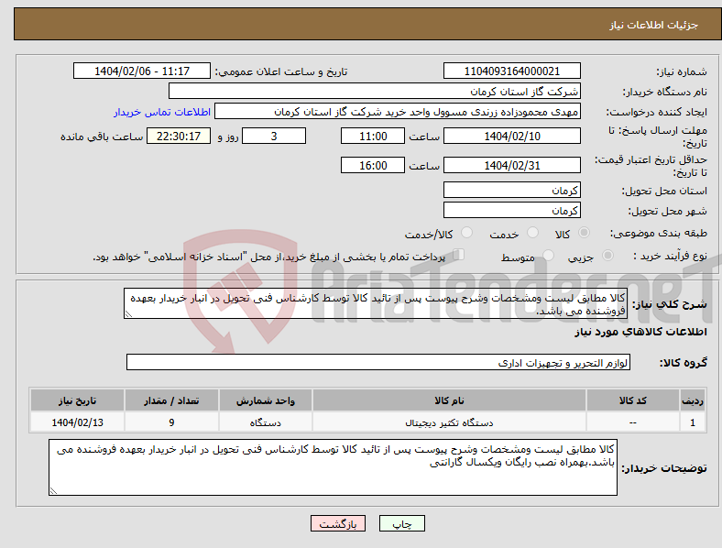Click the price validity date 1404/02/31
The image size is (722, 548).
click(511, 165)
